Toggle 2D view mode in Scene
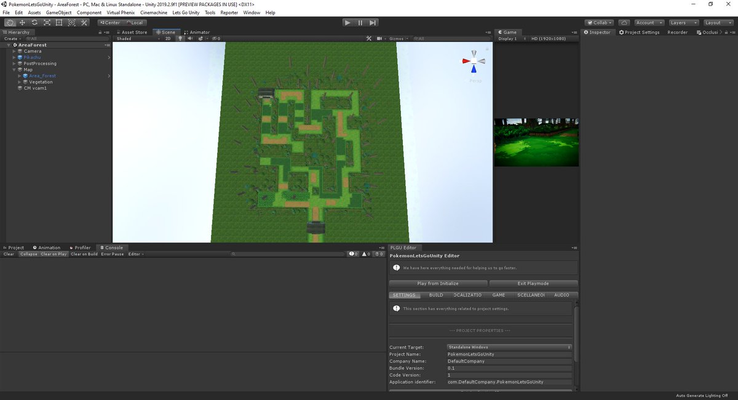Image resolution: width=738 pixels, height=400 pixels. coord(168,38)
